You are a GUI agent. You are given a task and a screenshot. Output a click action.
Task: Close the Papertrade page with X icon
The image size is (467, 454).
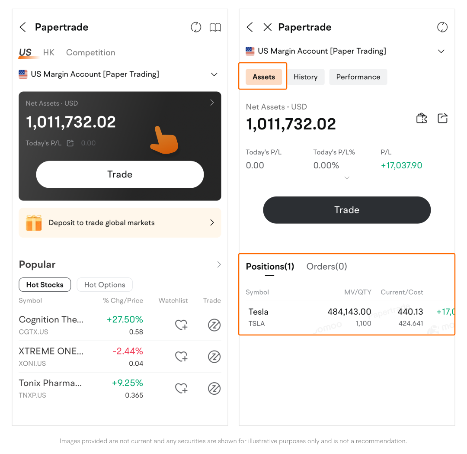click(268, 27)
